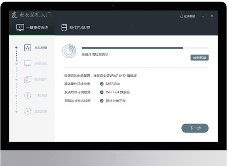227x166 pixels.
Task: Click the checkmark beside Win7 64 旗舰版
Action: coord(102,92)
